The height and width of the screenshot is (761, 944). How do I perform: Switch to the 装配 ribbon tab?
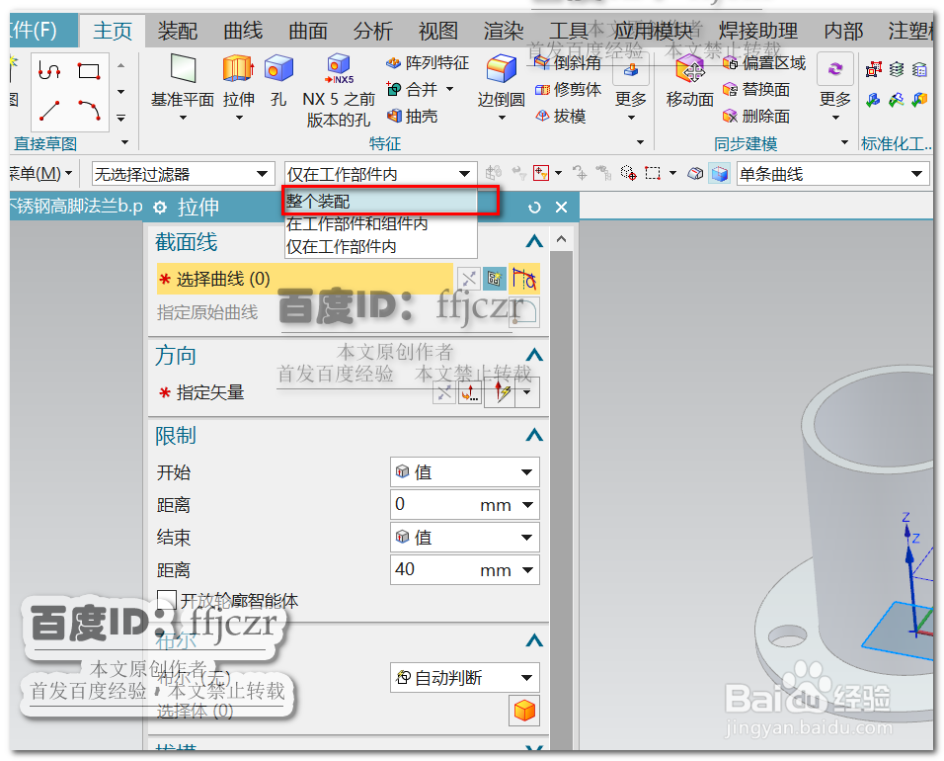coord(177,30)
